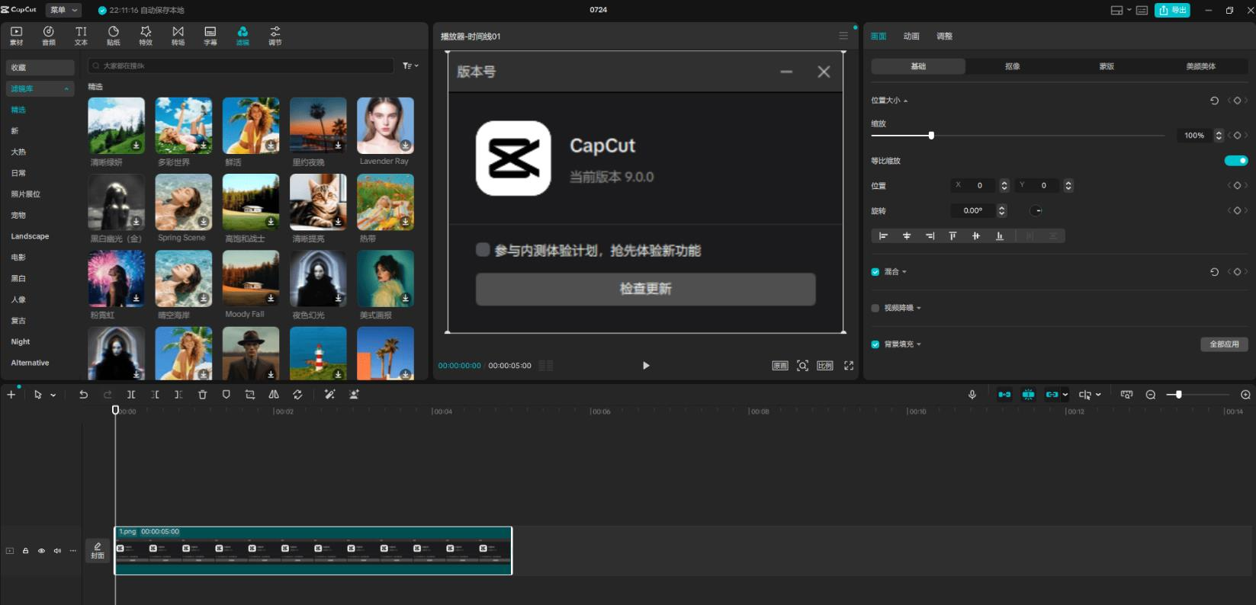Click the microphone record voiceover icon
This screenshot has width=1256, height=605.
[972, 395]
